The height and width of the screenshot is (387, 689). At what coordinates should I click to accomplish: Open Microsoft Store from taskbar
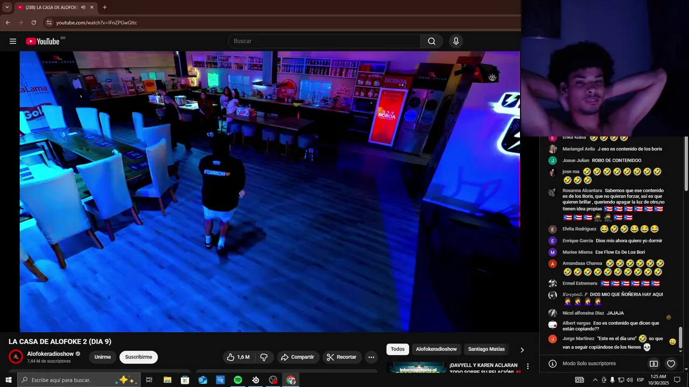185,380
